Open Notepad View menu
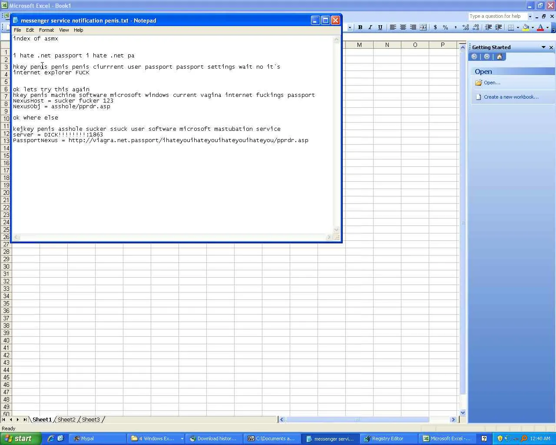 click(64, 30)
